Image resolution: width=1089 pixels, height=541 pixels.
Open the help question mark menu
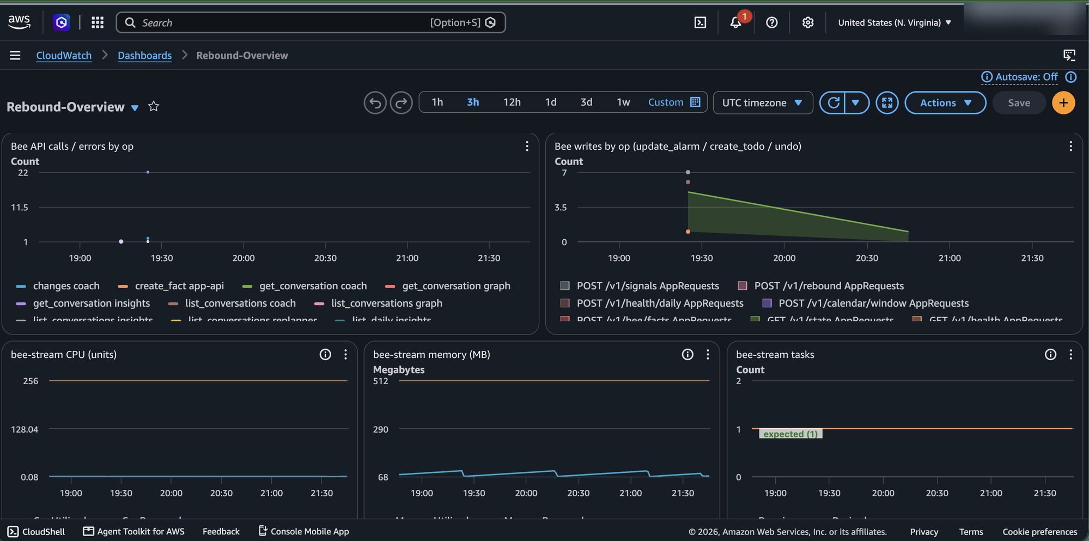(x=771, y=22)
